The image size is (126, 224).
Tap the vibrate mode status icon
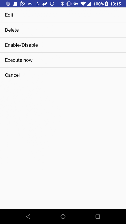click(x=69, y=4)
